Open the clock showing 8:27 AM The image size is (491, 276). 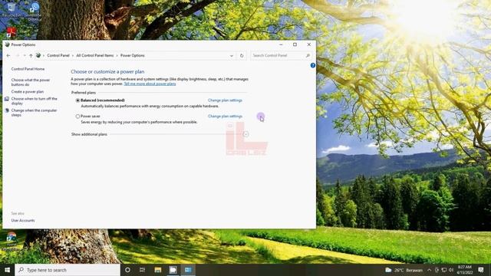[x=465, y=270]
